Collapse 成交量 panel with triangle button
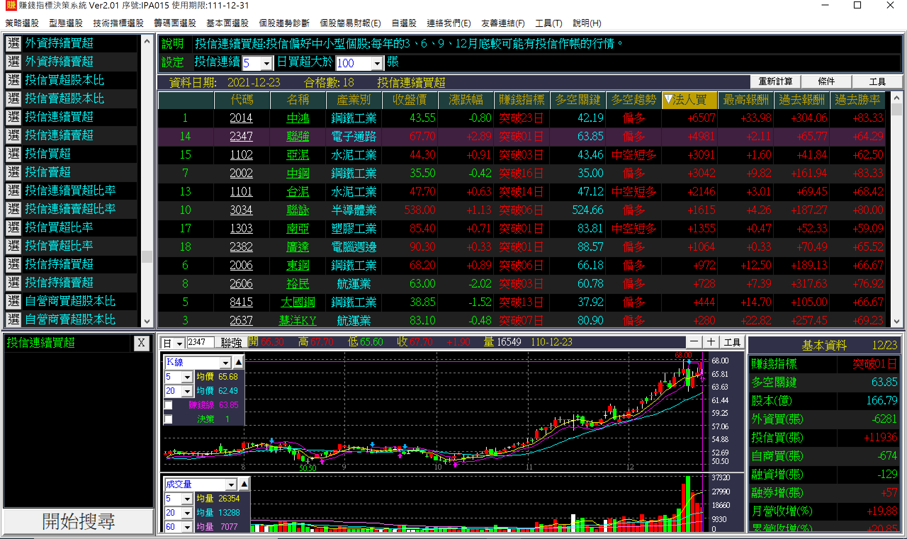Screen dimensions: 907x539 [x=244, y=484]
